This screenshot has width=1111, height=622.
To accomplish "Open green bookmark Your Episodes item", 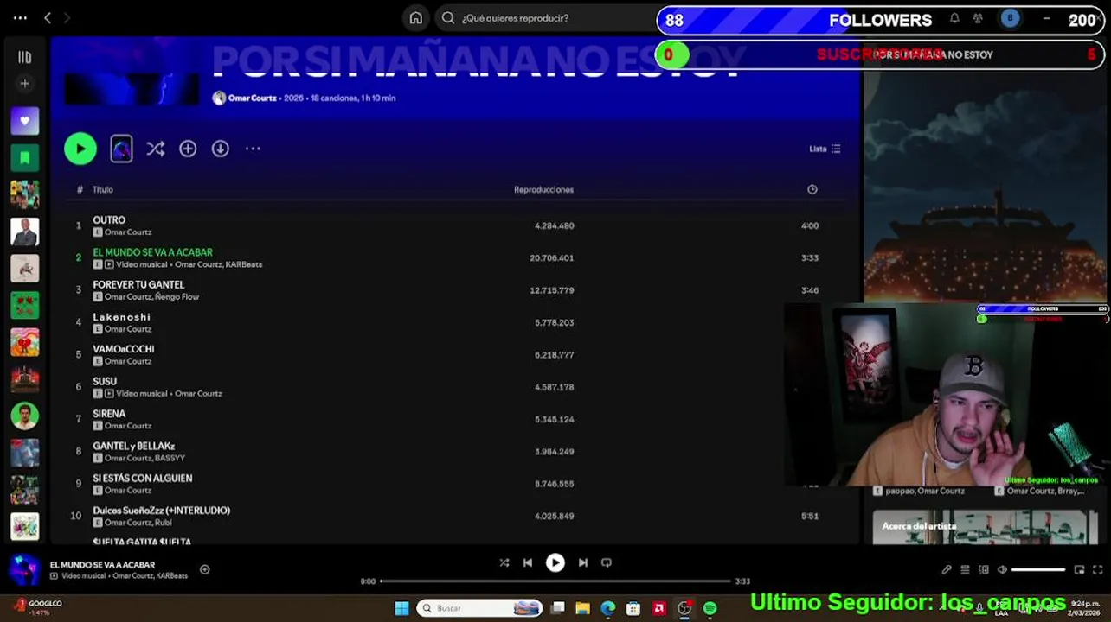I will click(25, 158).
